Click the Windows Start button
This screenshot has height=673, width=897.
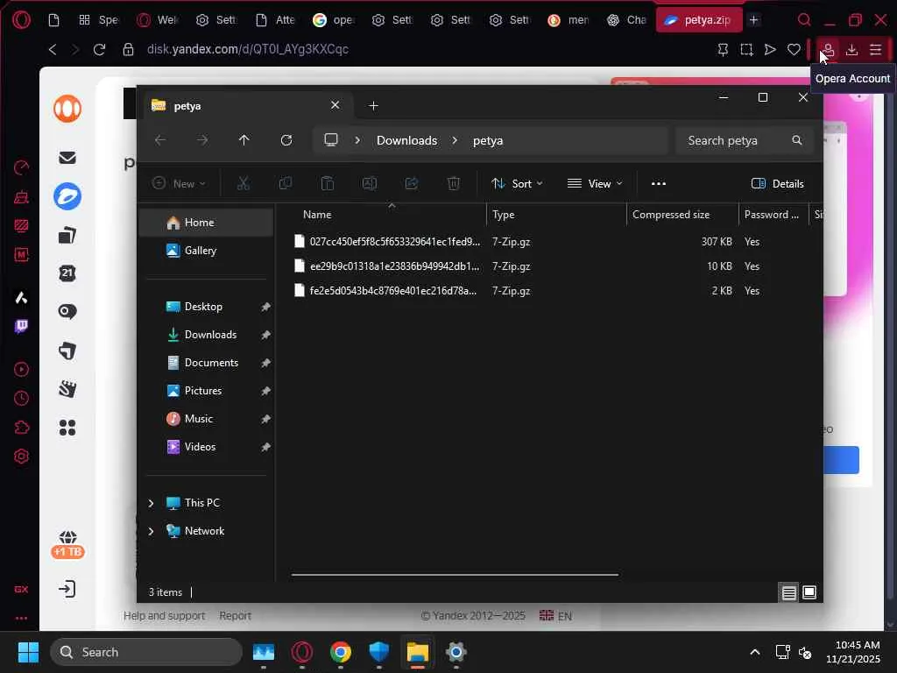click(x=28, y=652)
